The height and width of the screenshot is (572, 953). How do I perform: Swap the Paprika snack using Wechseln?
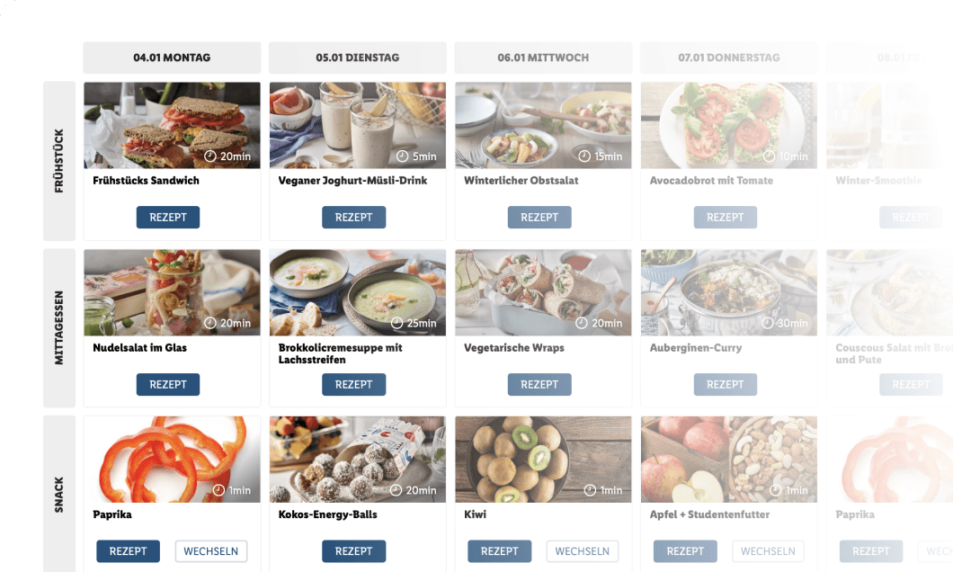211,551
